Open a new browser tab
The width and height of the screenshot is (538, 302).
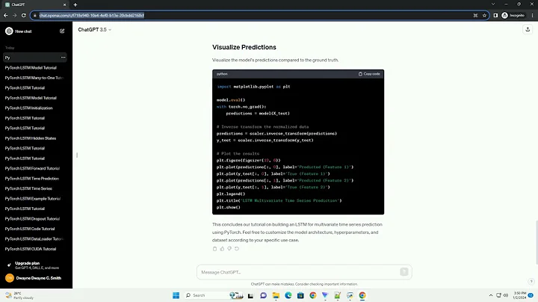click(75, 4)
